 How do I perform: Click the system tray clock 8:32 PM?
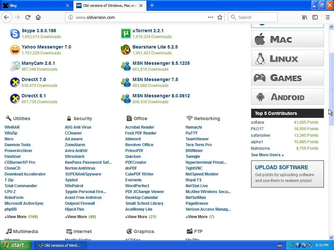[x=322, y=245]
